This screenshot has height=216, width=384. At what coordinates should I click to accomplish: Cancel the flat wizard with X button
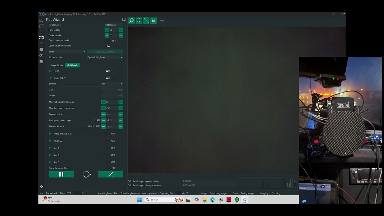tap(111, 174)
